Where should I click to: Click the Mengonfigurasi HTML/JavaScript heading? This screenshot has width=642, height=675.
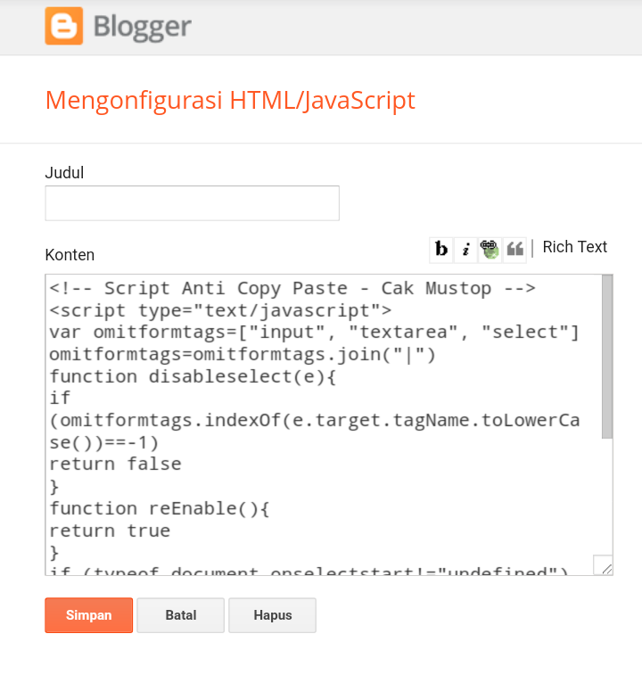click(230, 100)
